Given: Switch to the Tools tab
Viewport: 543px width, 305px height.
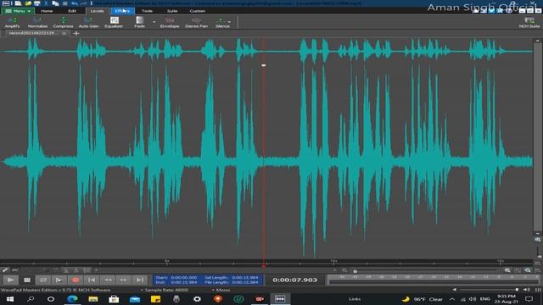Looking at the screenshot, I should tap(147, 11).
